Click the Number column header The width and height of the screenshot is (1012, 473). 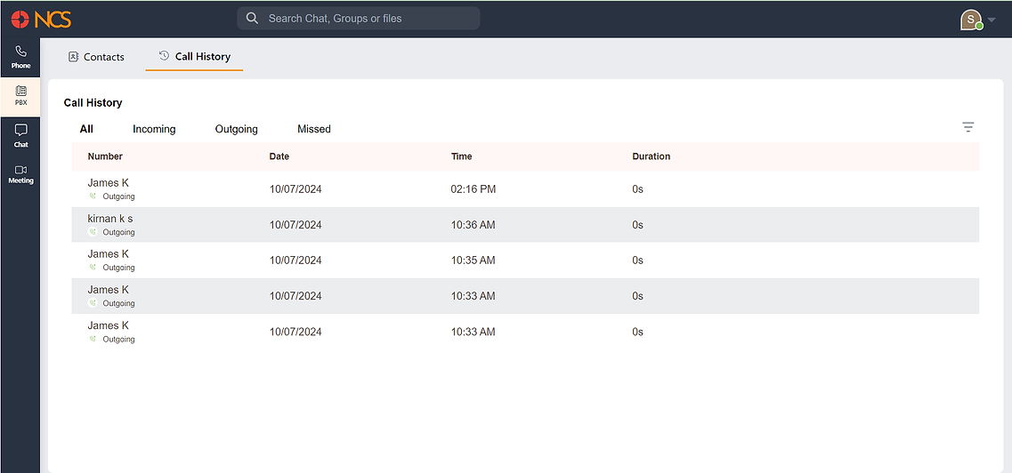[x=105, y=156]
